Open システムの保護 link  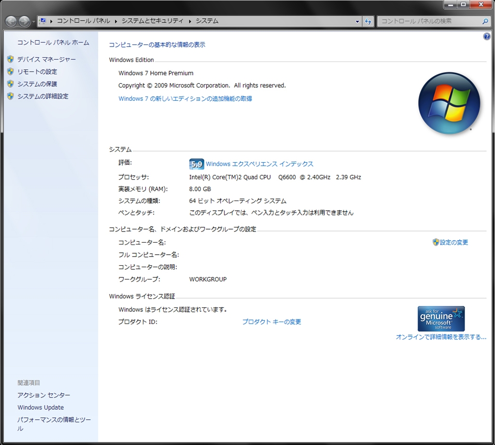37,84
